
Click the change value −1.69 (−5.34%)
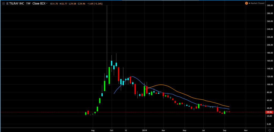pyautogui.click(x=95, y=3)
